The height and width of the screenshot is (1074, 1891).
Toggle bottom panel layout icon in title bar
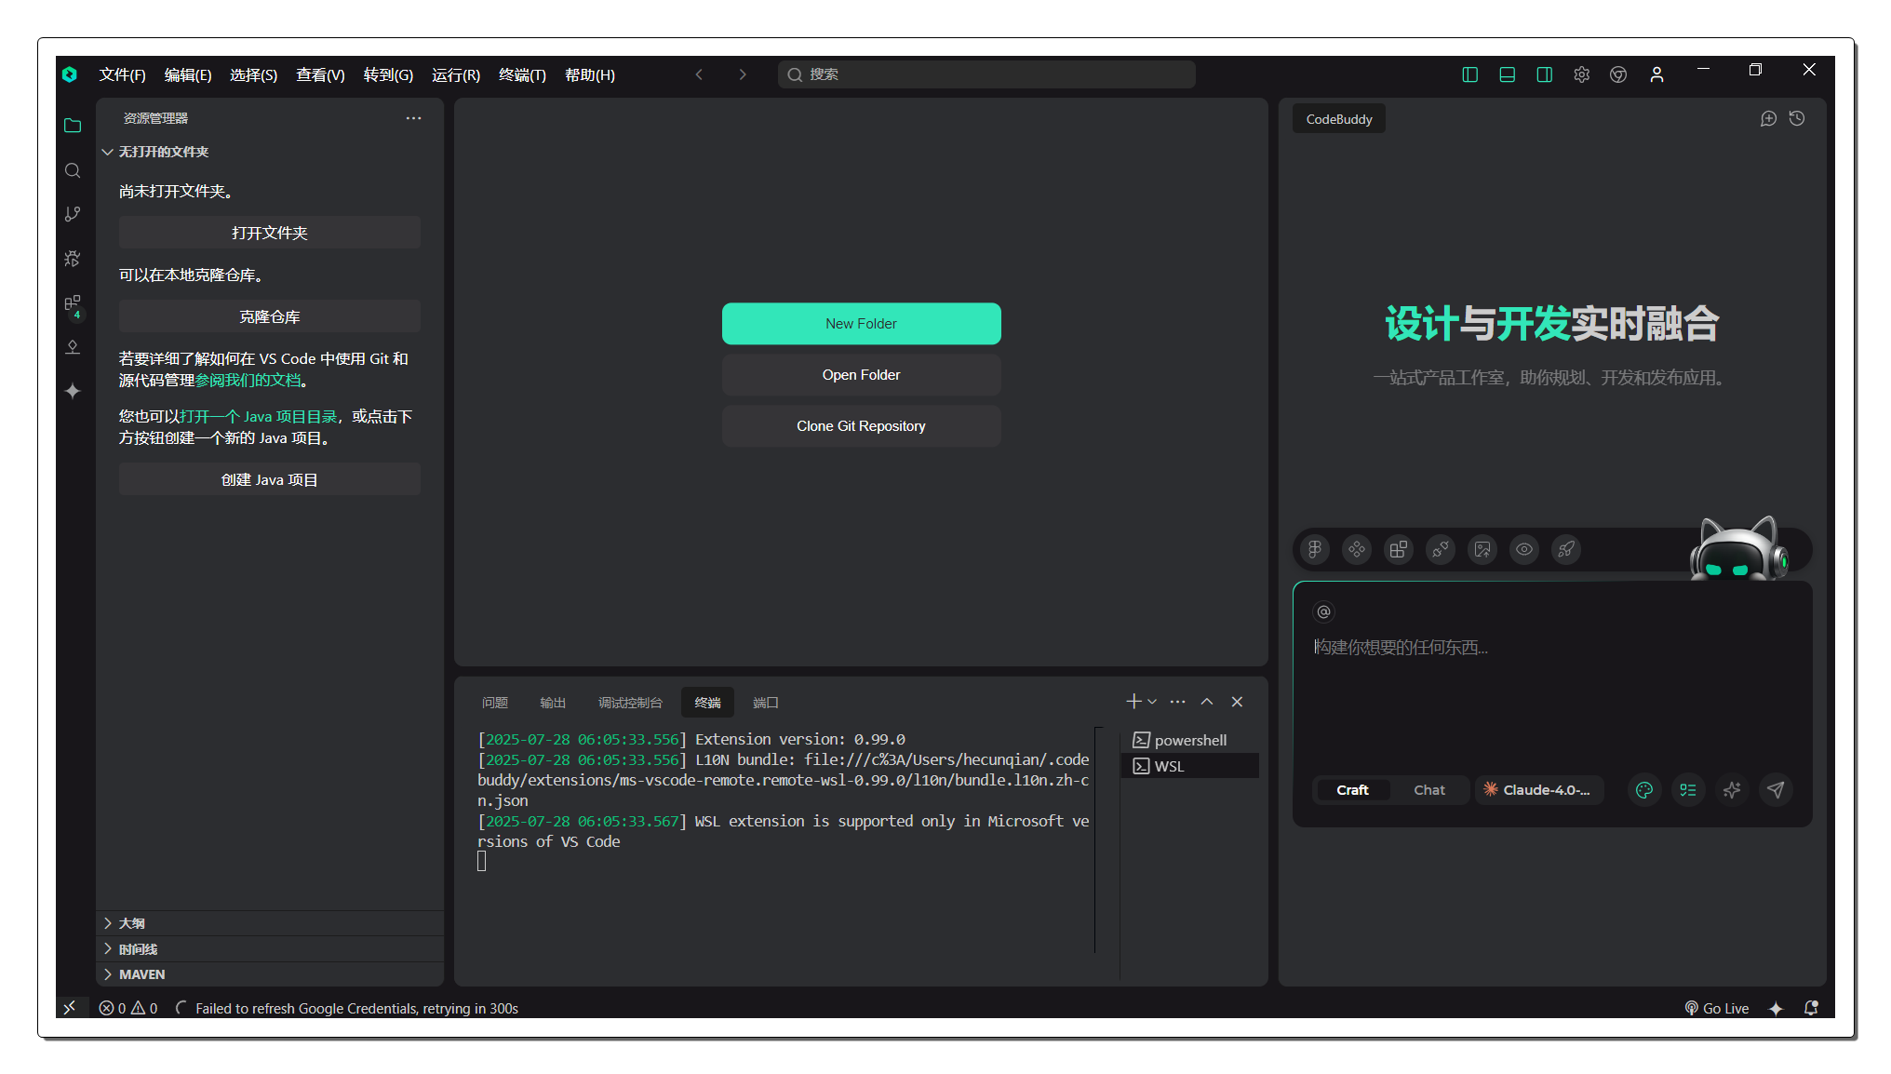click(1508, 74)
